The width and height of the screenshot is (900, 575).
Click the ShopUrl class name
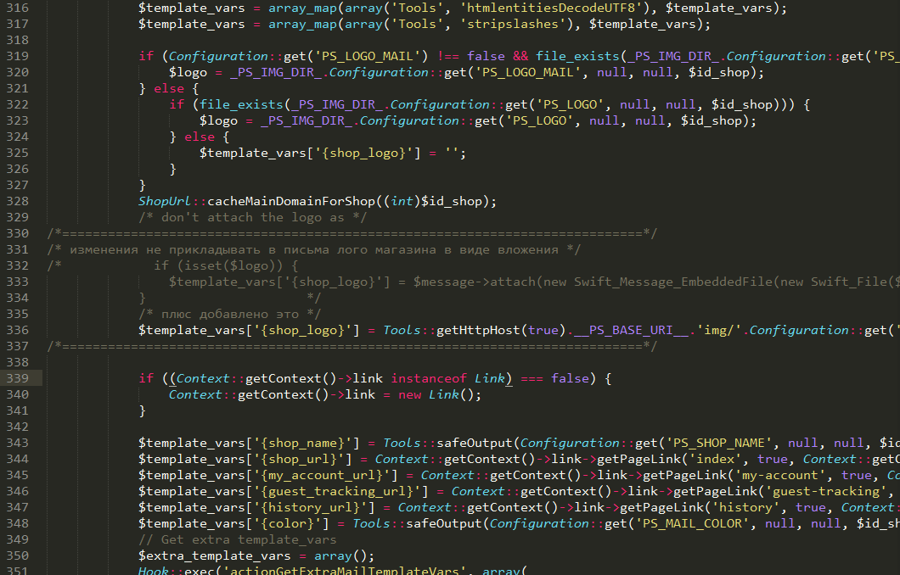coord(165,201)
